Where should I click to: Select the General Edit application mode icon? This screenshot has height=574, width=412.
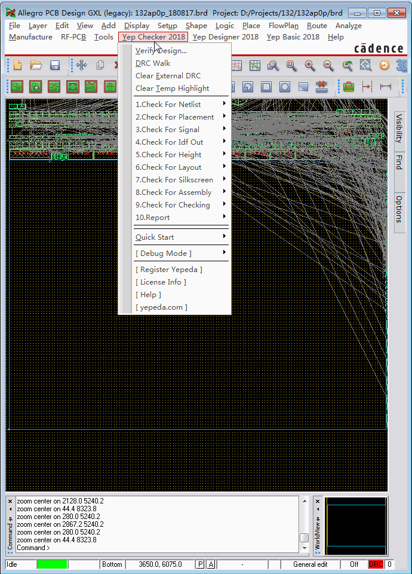tap(17, 87)
